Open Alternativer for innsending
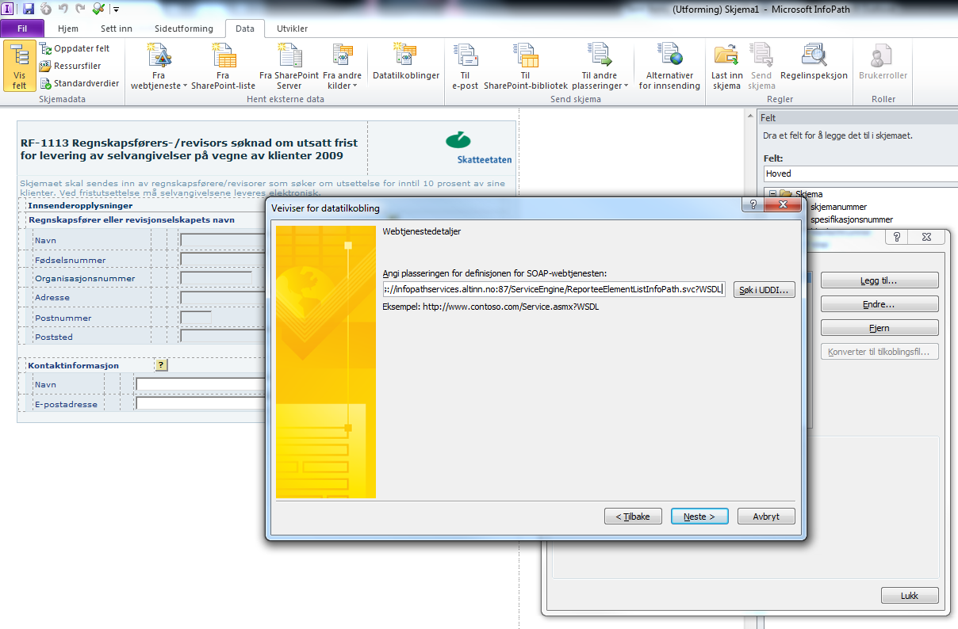Screen dimensions: 958x629 pos(671,67)
